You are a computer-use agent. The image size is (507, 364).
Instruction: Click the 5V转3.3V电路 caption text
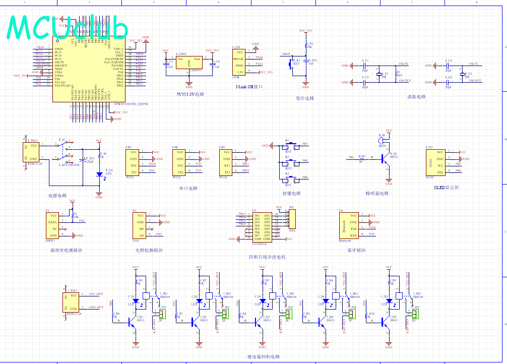[x=190, y=94]
